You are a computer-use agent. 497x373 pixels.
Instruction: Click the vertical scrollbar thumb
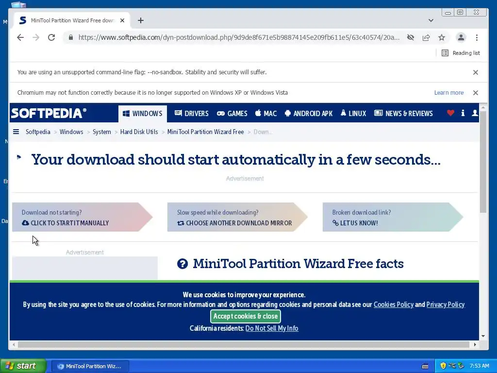coord(483,162)
